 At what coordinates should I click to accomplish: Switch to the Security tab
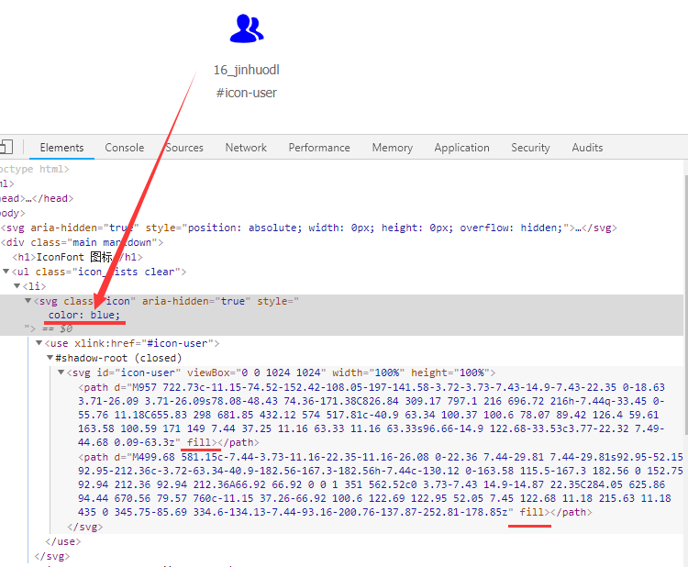click(530, 148)
